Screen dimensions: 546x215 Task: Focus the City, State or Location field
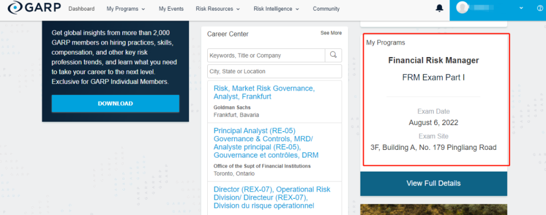[275, 71]
